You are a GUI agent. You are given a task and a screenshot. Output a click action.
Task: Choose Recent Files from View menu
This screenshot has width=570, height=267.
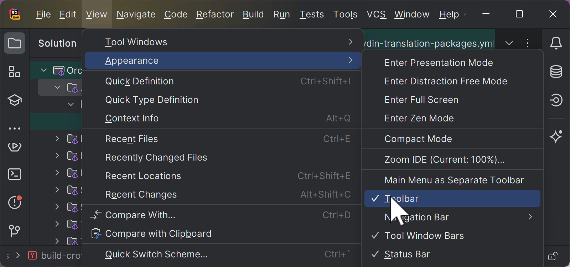point(131,139)
